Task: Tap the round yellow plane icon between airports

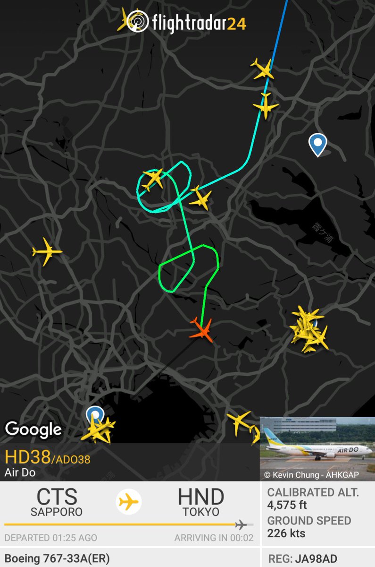Action: tap(129, 501)
